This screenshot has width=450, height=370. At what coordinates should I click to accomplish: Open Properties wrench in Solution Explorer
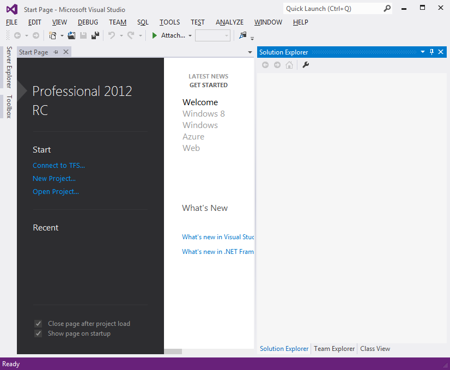coord(306,65)
